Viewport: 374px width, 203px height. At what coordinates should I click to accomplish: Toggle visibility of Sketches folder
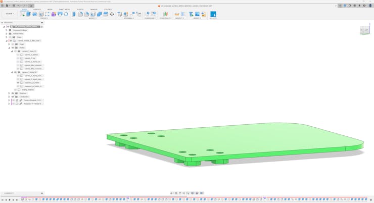tap(13, 93)
